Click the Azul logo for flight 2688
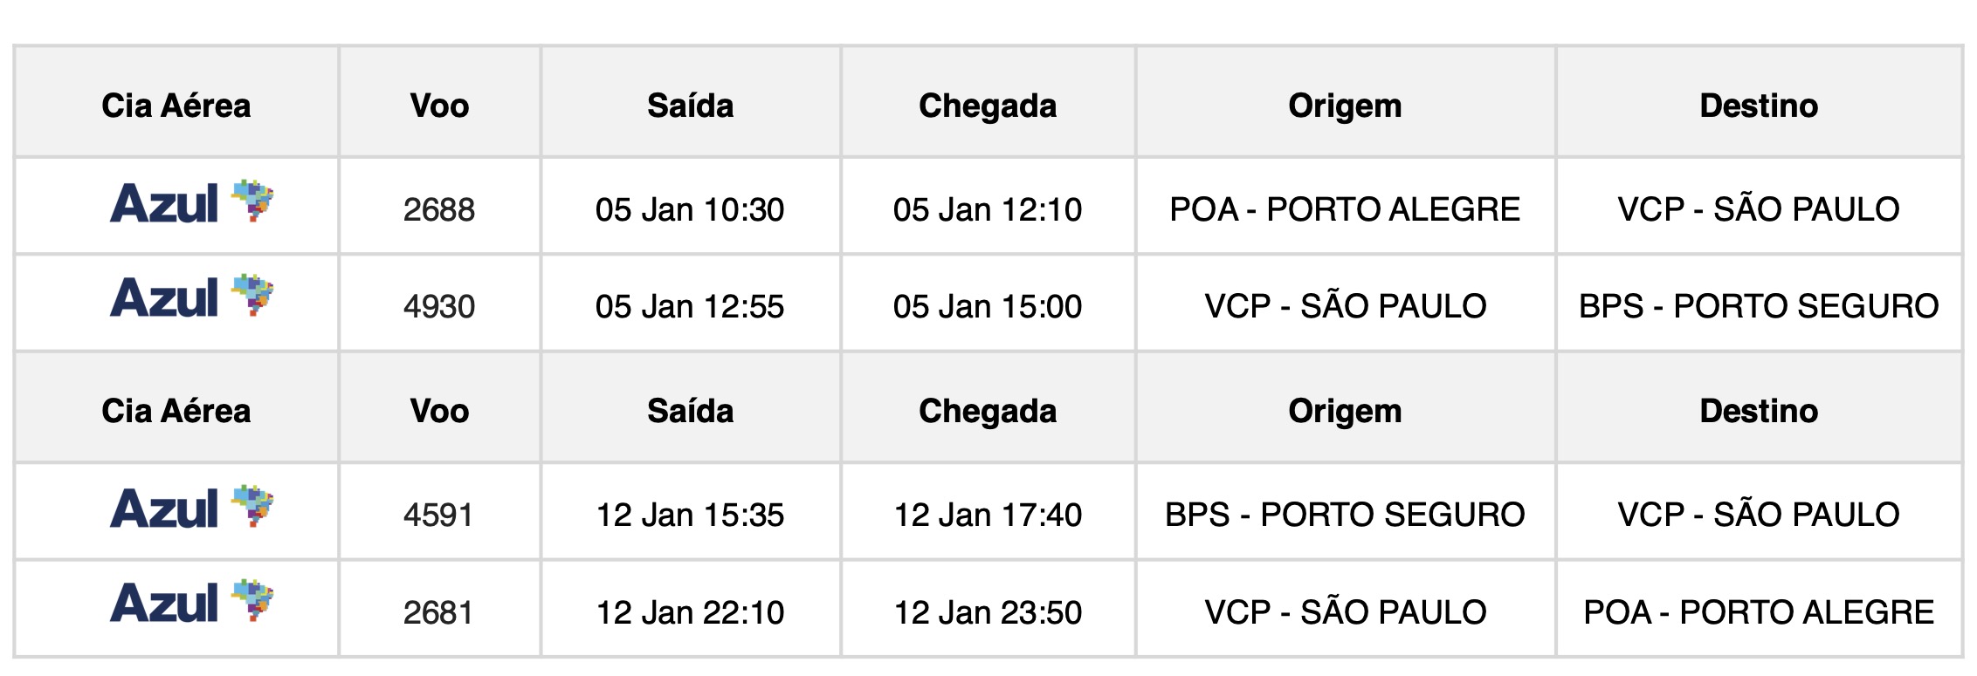 click(192, 201)
